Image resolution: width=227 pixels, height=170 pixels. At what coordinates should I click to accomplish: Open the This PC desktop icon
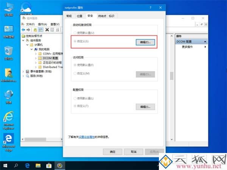(9, 9)
